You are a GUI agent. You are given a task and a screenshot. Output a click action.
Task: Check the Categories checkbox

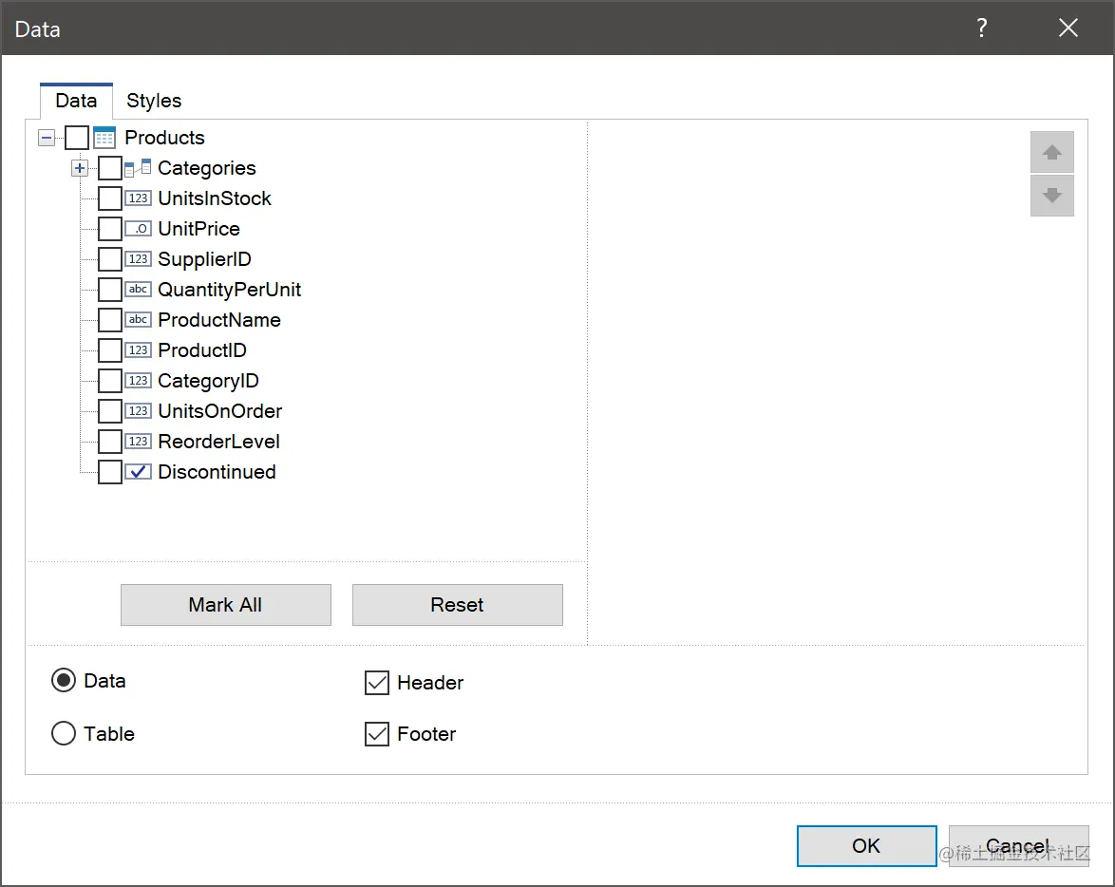109,168
